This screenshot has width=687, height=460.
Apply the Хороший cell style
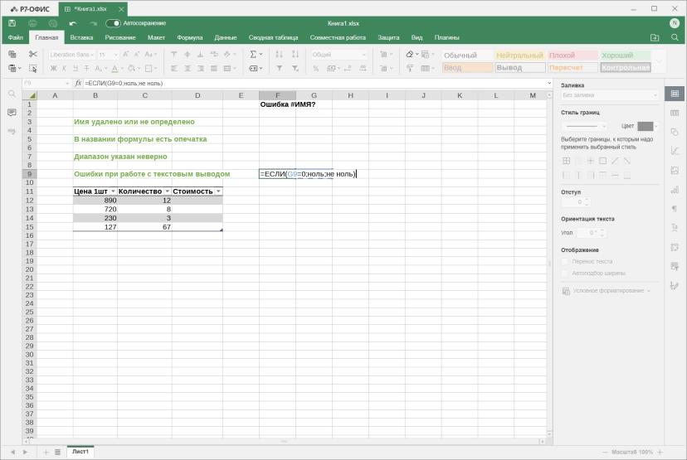pos(626,56)
